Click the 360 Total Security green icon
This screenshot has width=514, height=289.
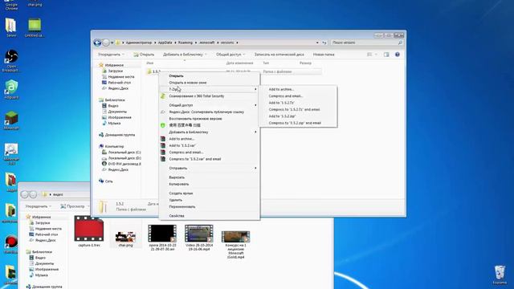(x=163, y=96)
